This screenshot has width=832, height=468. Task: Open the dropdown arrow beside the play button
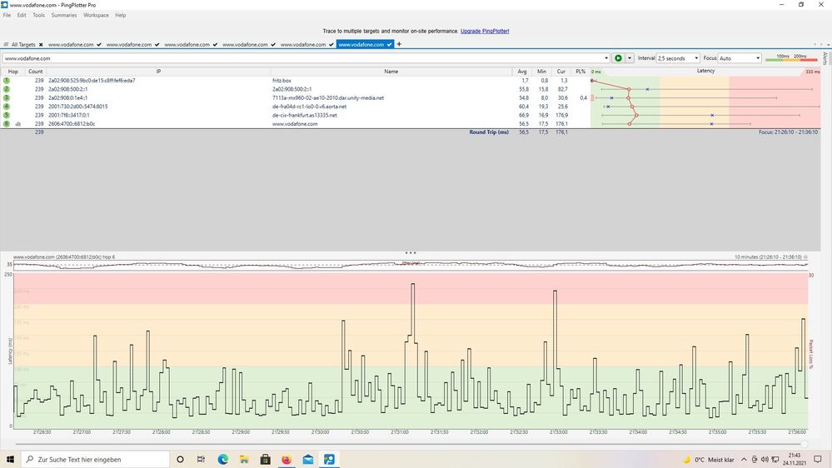tap(630, 58)
